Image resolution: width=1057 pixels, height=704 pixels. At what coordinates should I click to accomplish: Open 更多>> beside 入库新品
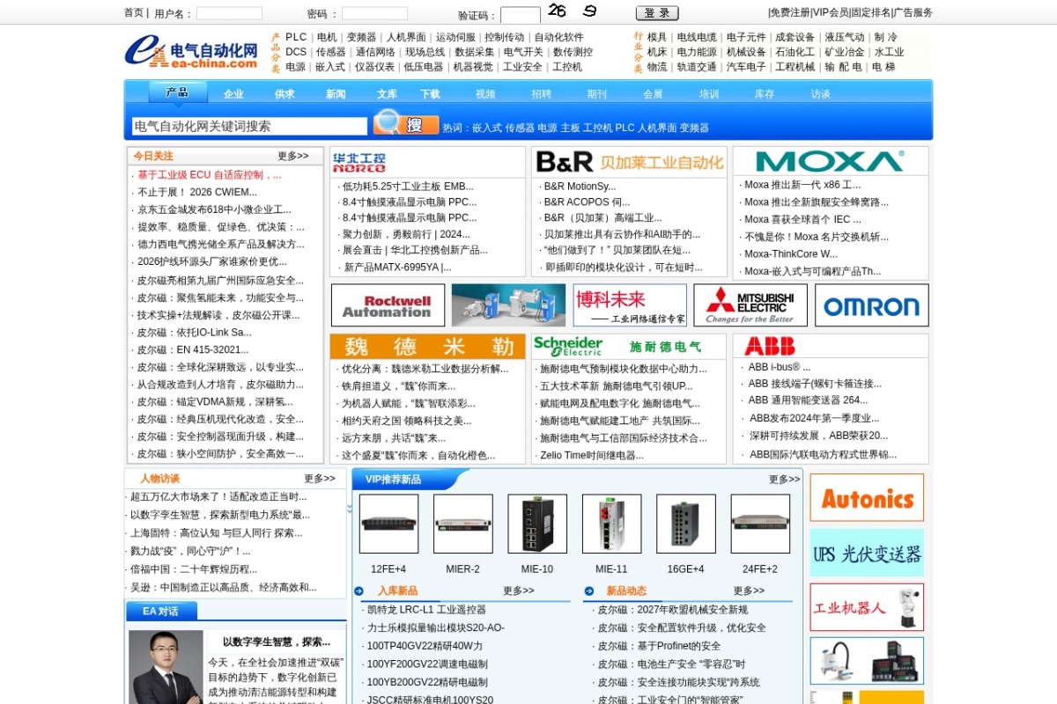(x=519, y=590)
